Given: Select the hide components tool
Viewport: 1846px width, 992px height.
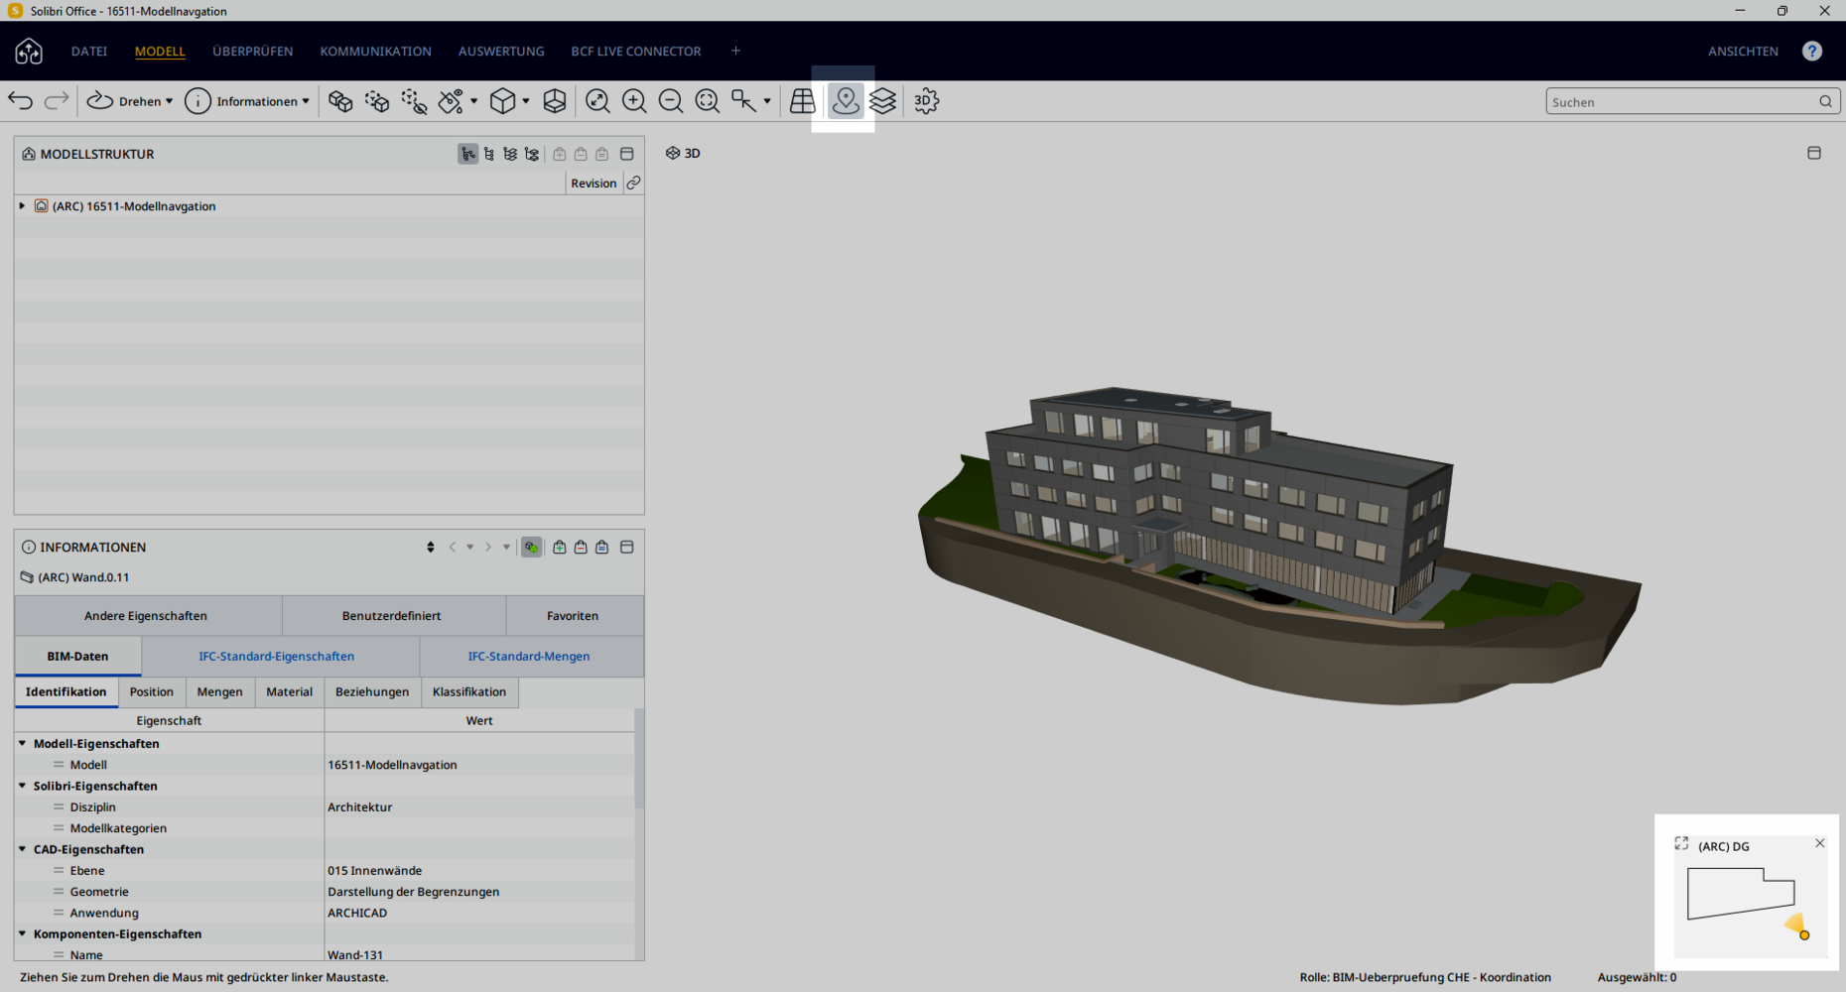Looking at the screenshot, I should (414, 101).
